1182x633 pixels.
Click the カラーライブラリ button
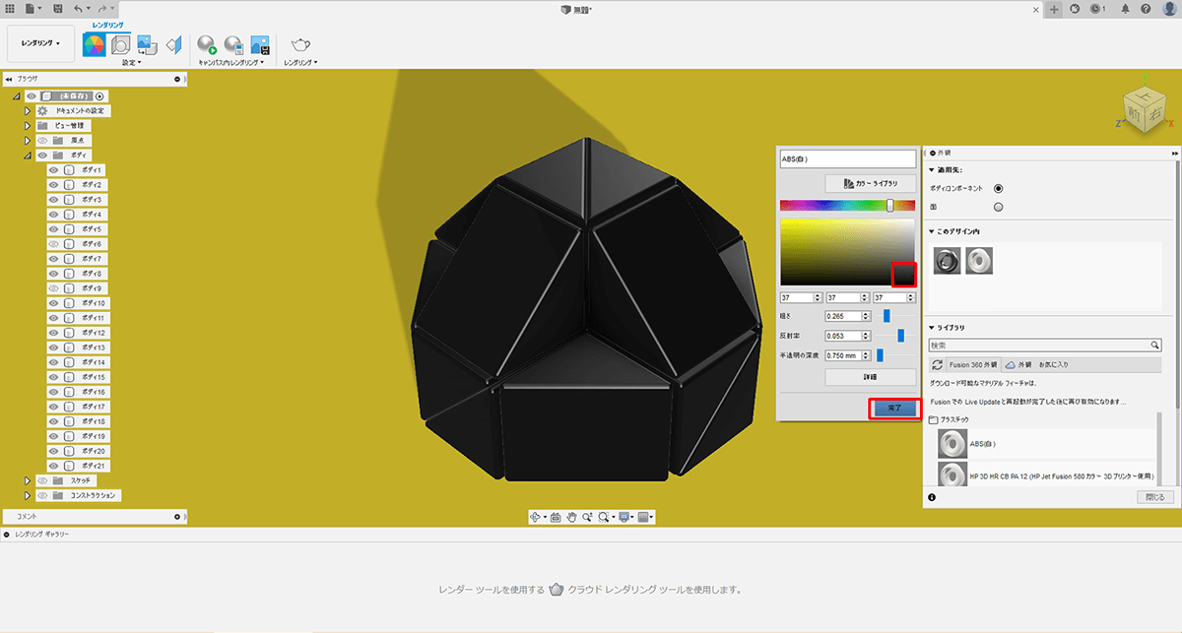tap(870, 184)
